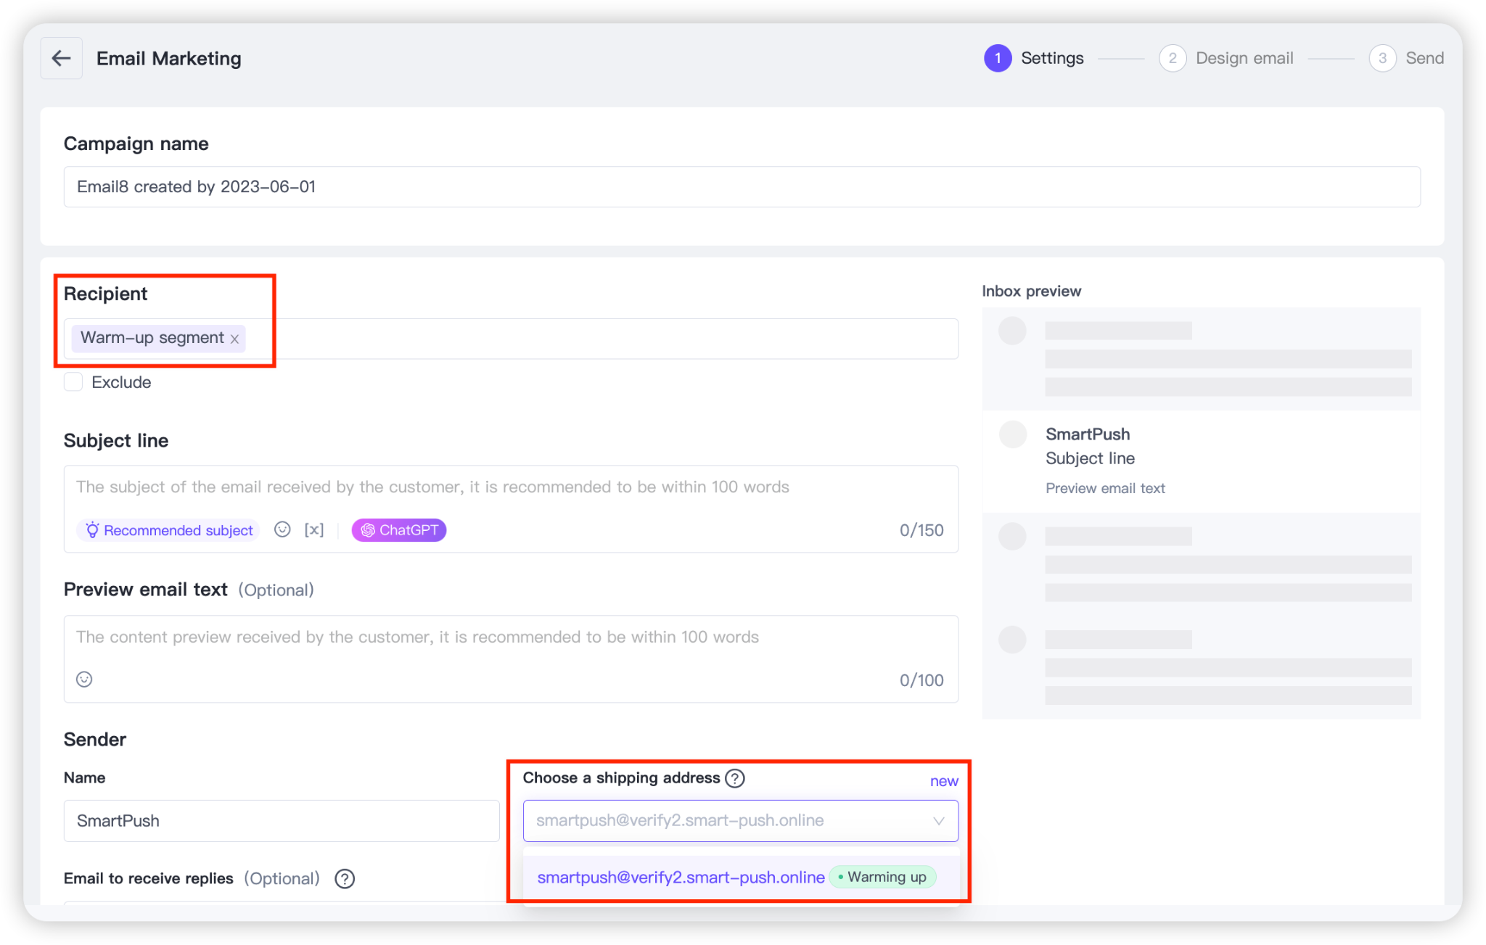The width and height of the screenshot is (1486, 945).
Task: Select smartpush@verify2.smart-push.online option
Action: (x=680, y=878)
